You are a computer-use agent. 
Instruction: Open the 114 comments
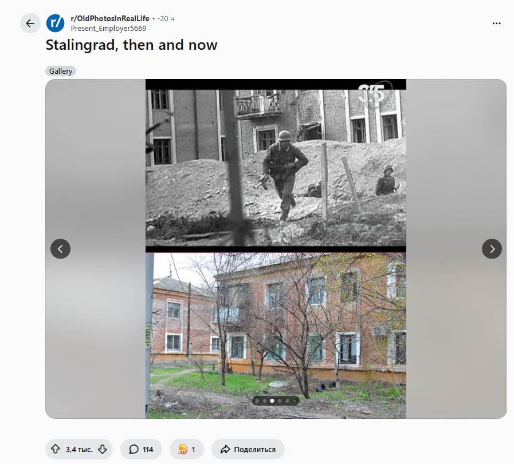pyautogui.click(x=142, y=449)
